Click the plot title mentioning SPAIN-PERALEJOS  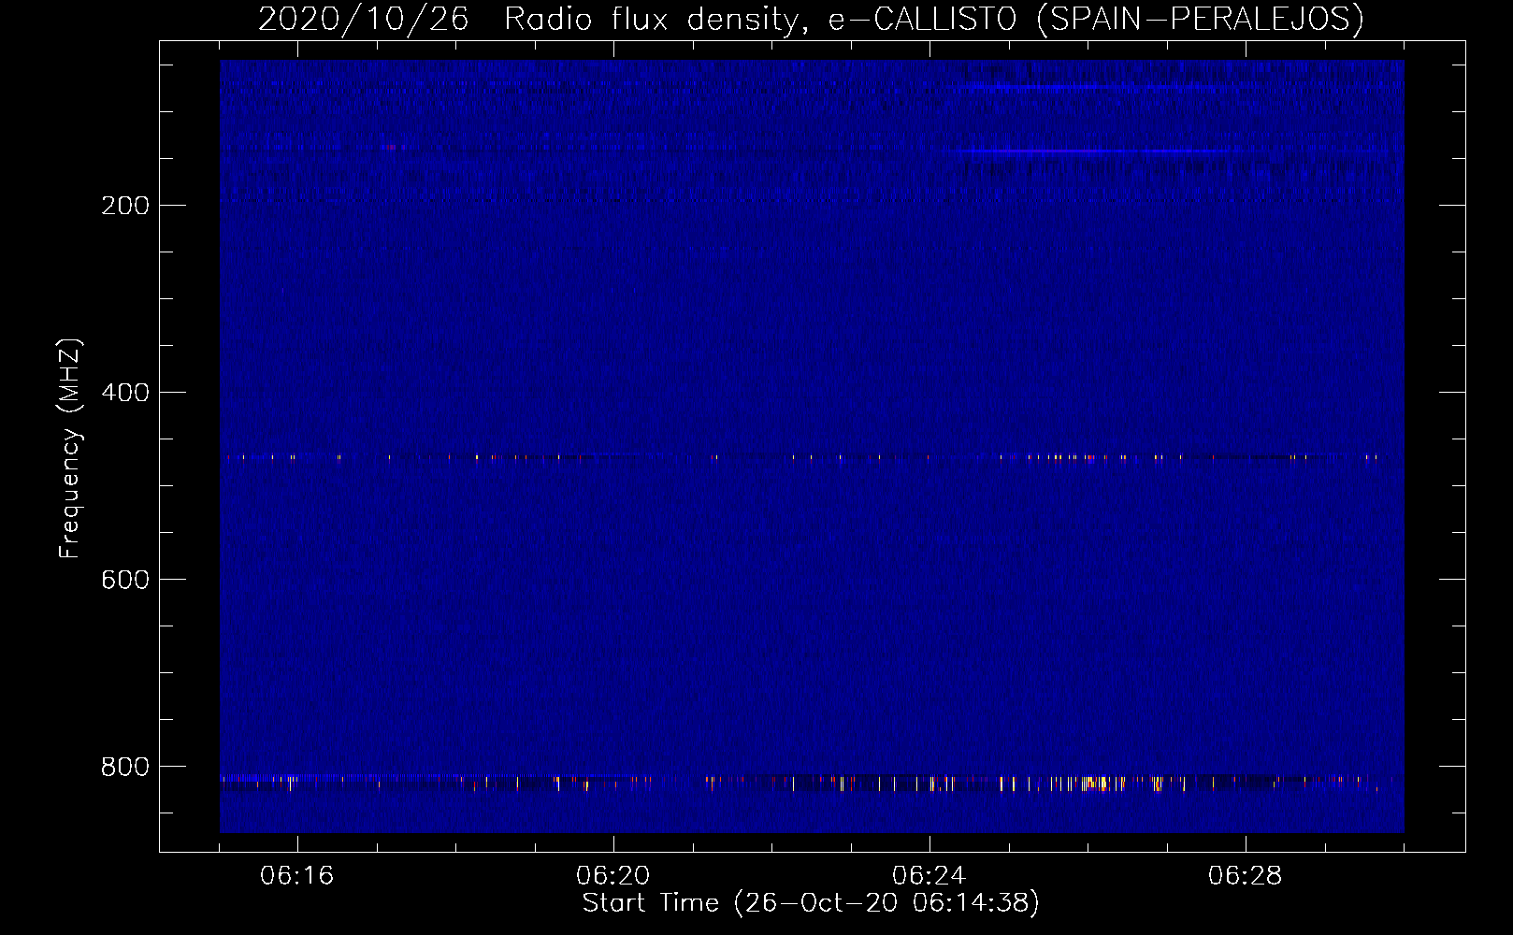(811, 19)
